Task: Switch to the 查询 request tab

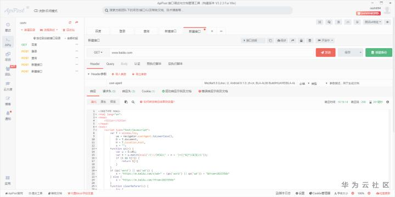Action: (x=146, y=31)
